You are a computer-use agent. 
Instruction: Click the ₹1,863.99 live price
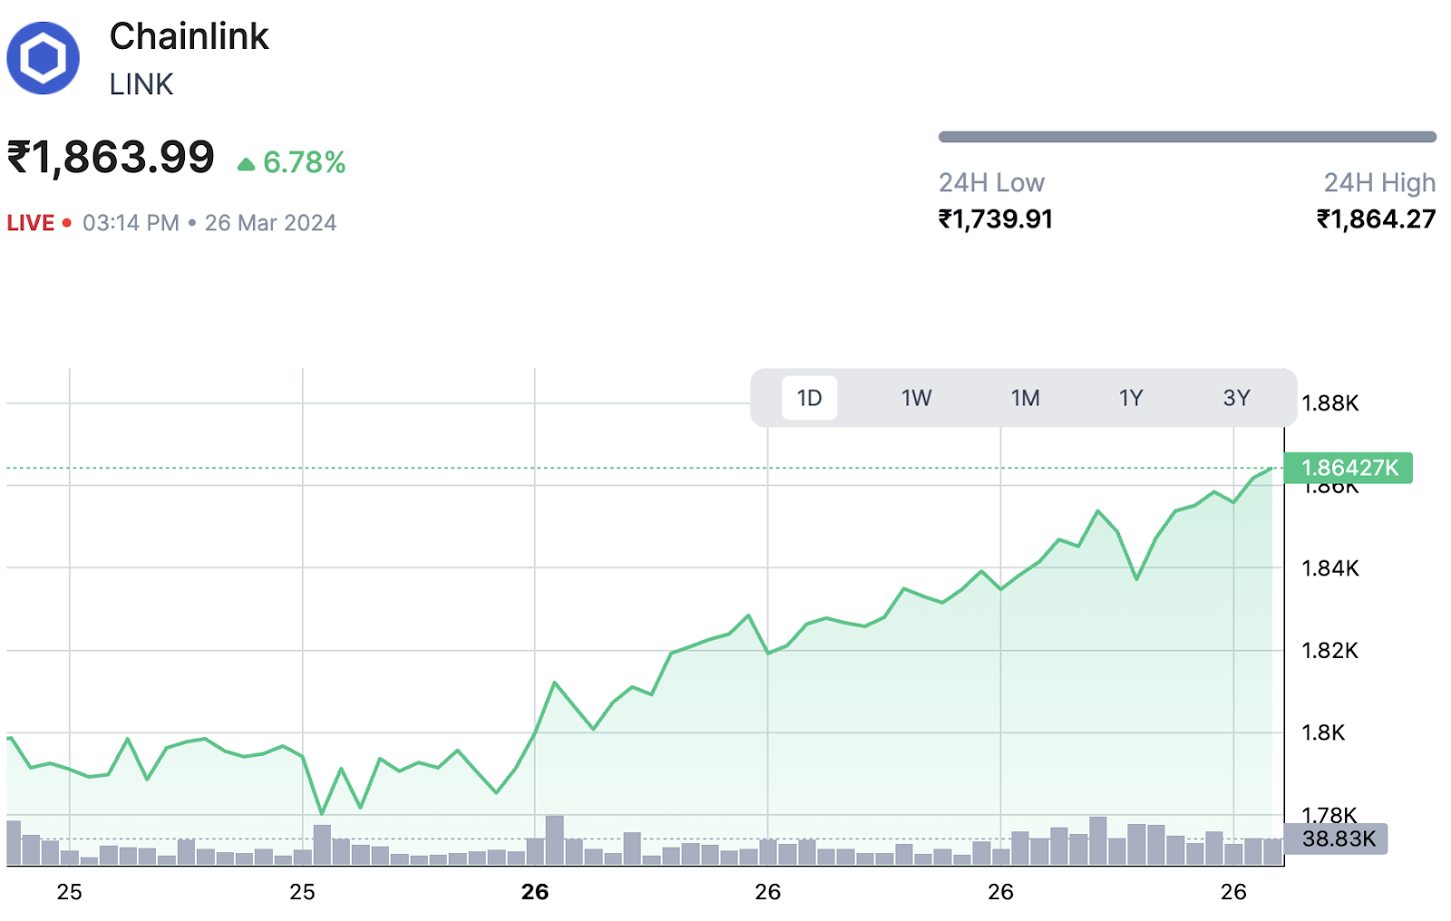111,158
